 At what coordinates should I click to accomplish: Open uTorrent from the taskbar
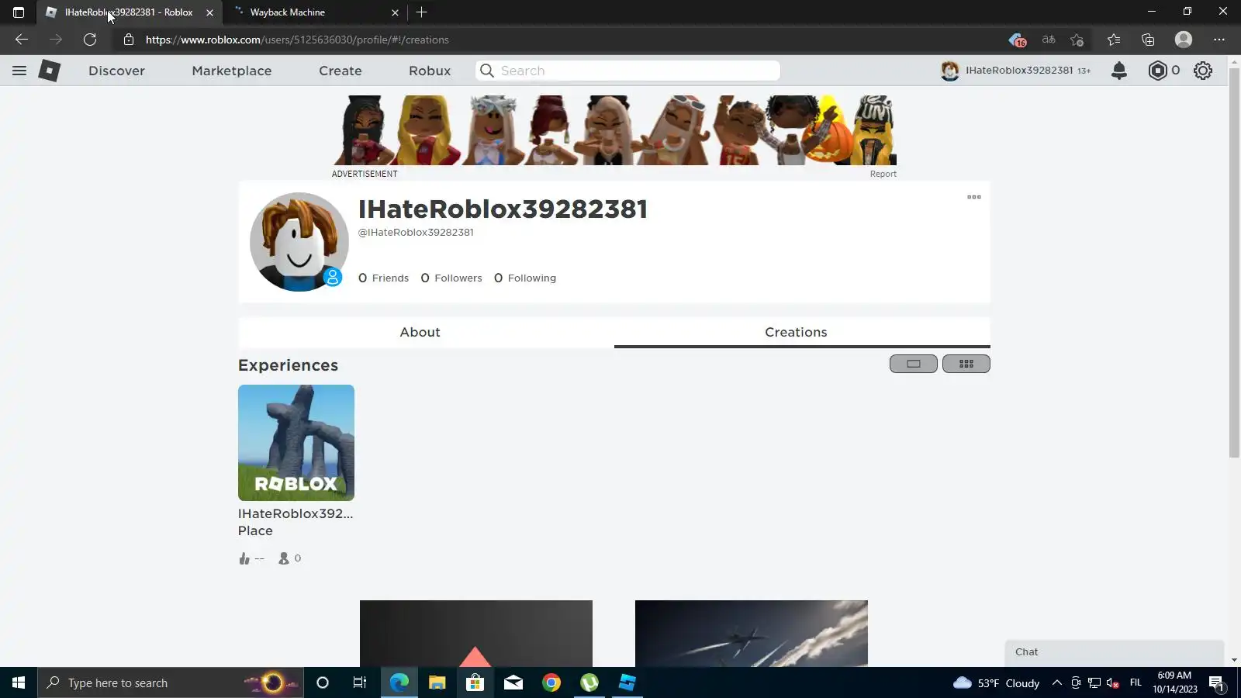[589, 682]
